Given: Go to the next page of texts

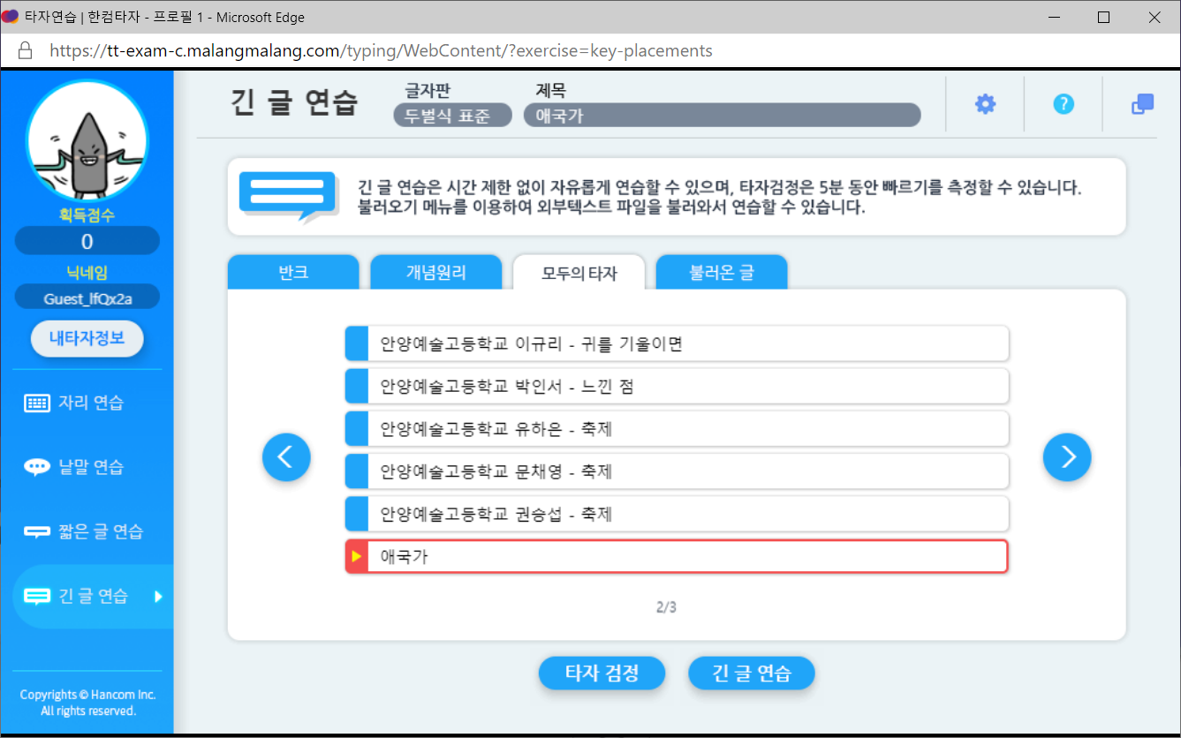Looking at the screenshot, I should [1067, 457].
